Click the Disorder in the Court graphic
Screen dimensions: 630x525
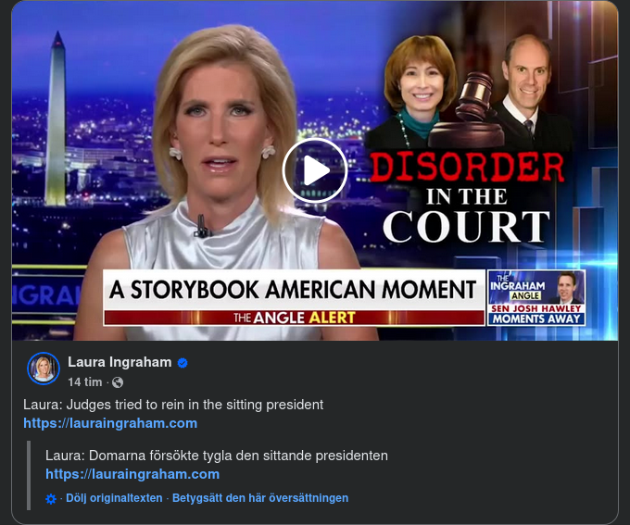coord(466,198)
